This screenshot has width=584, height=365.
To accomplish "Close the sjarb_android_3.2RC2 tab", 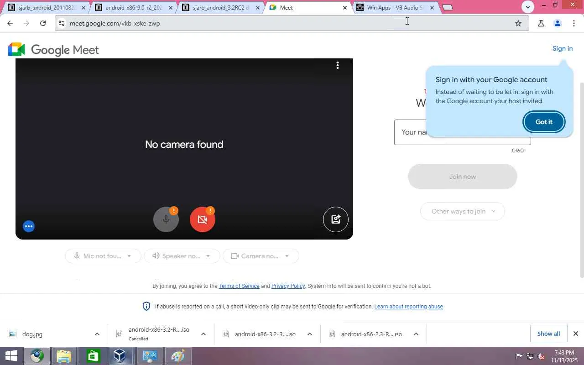I will 258,8.
